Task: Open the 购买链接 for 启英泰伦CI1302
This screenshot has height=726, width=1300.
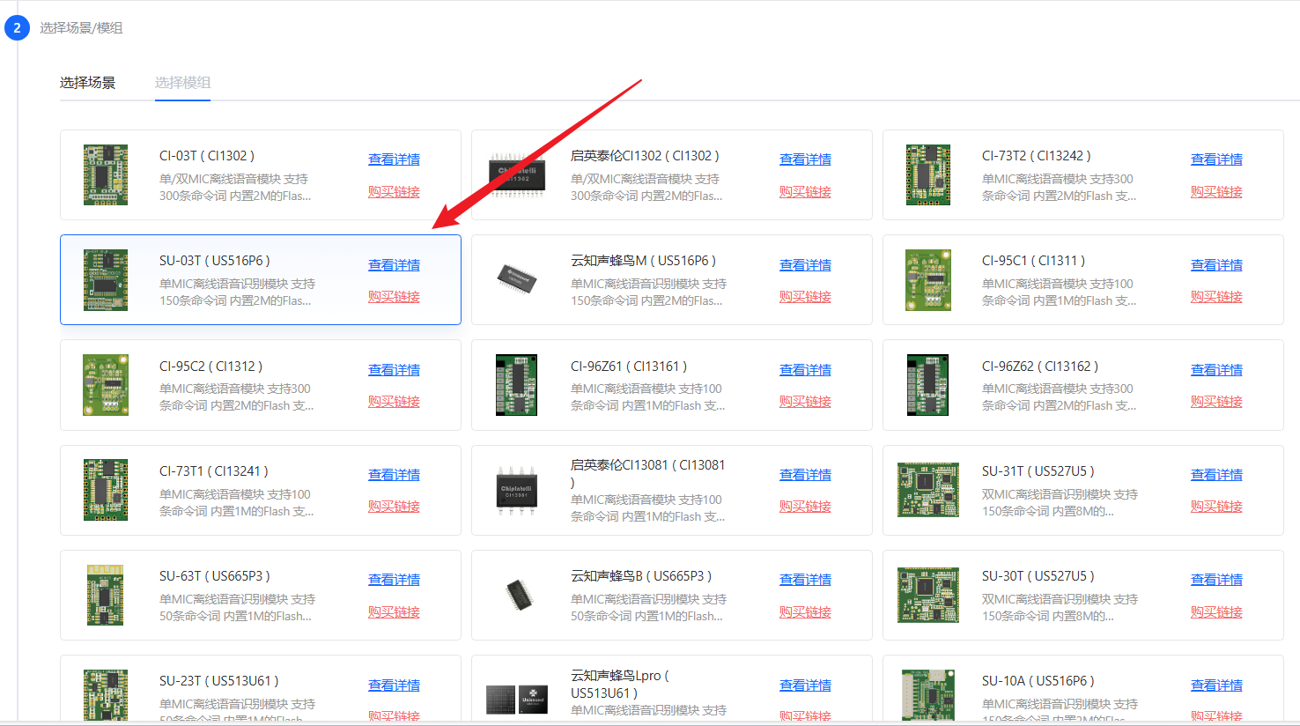Action: pos(805,192)
